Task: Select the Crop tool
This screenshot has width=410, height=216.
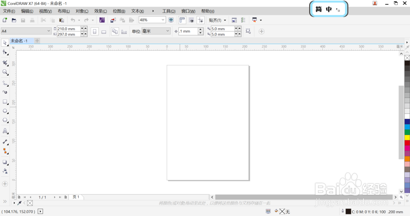Action: tap(5, 62)
